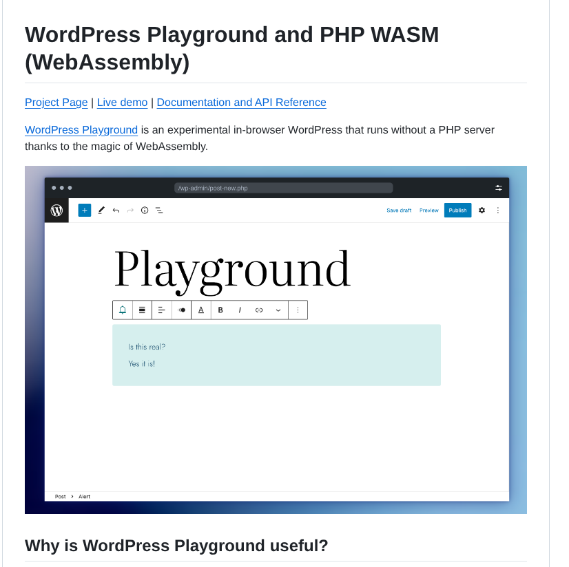The image size is (569, 567).
Task: Click the insert link icon
Action: point(259,310)
